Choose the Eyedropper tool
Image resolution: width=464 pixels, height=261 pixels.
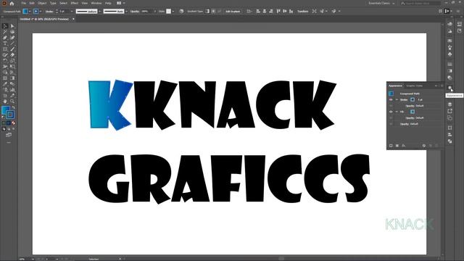point(5,84)
